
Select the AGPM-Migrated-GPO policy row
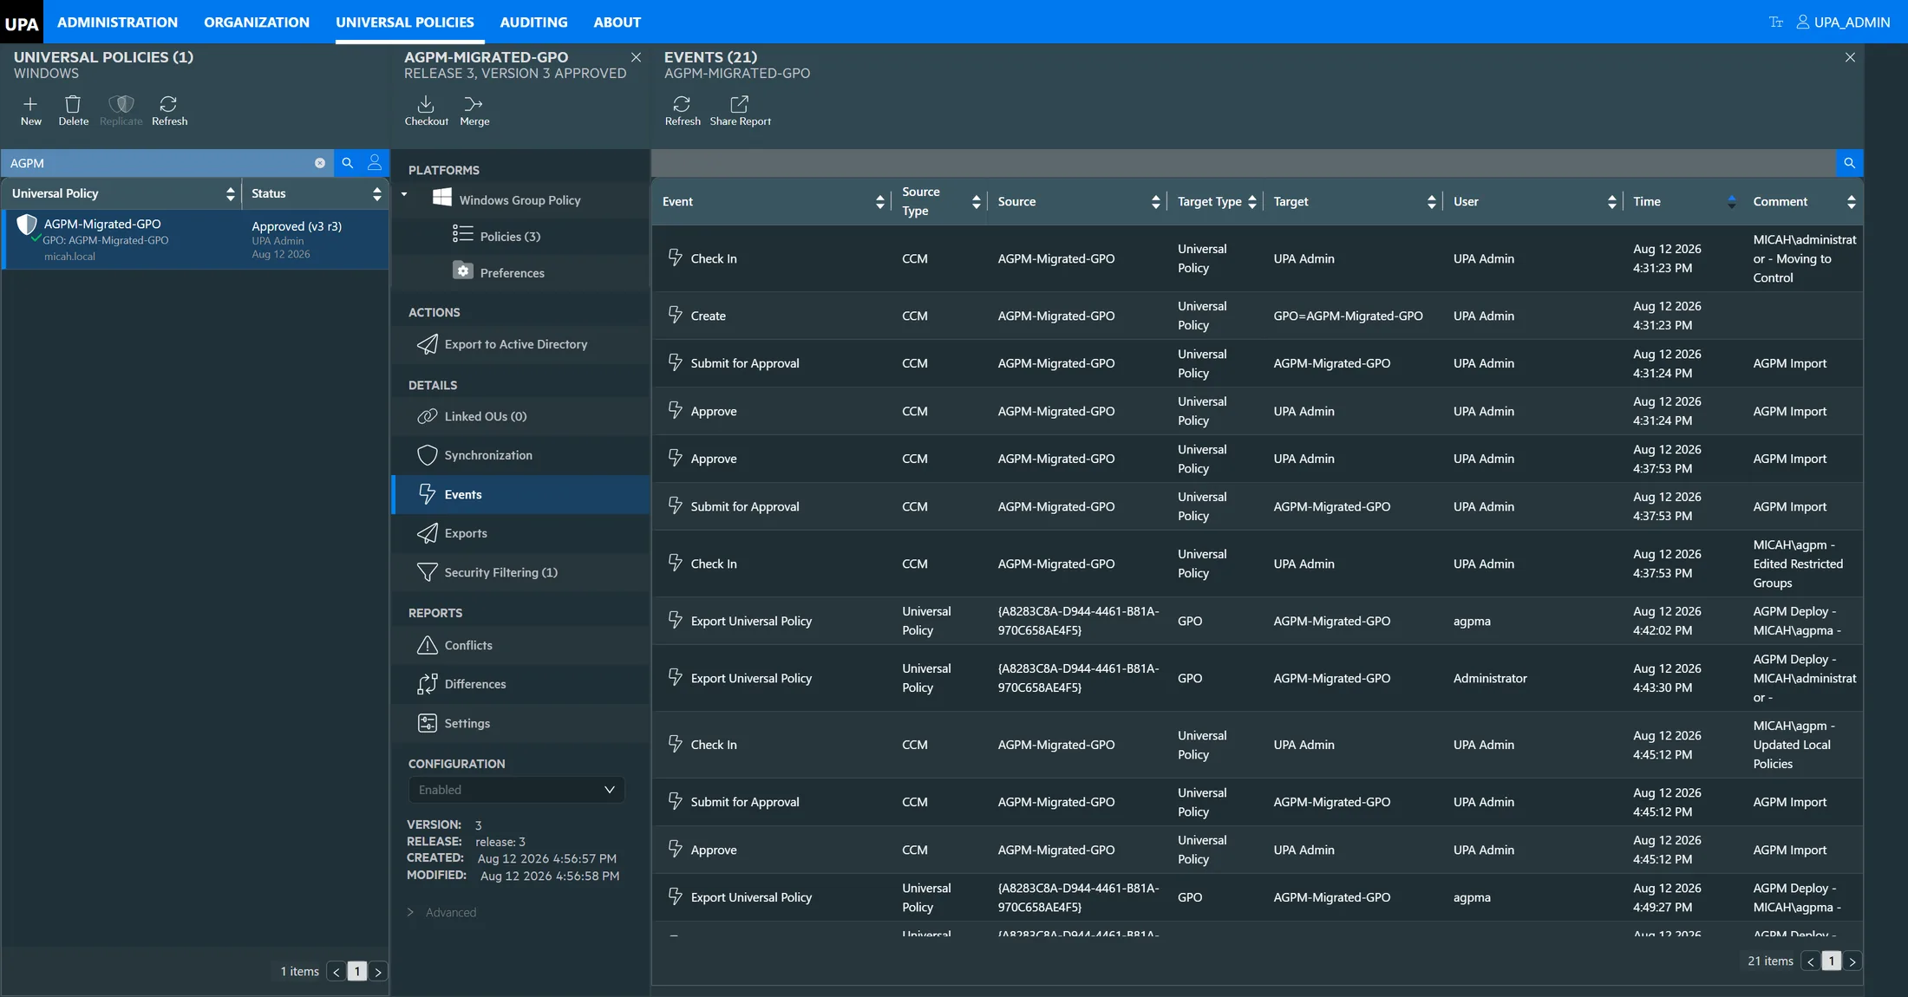196,239
